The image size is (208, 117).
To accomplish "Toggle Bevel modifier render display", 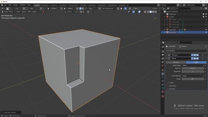I will [x=197, y=58].
